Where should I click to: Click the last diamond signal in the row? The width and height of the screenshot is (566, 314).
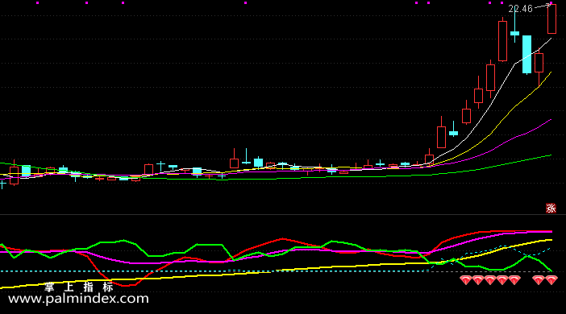(551, 279)
